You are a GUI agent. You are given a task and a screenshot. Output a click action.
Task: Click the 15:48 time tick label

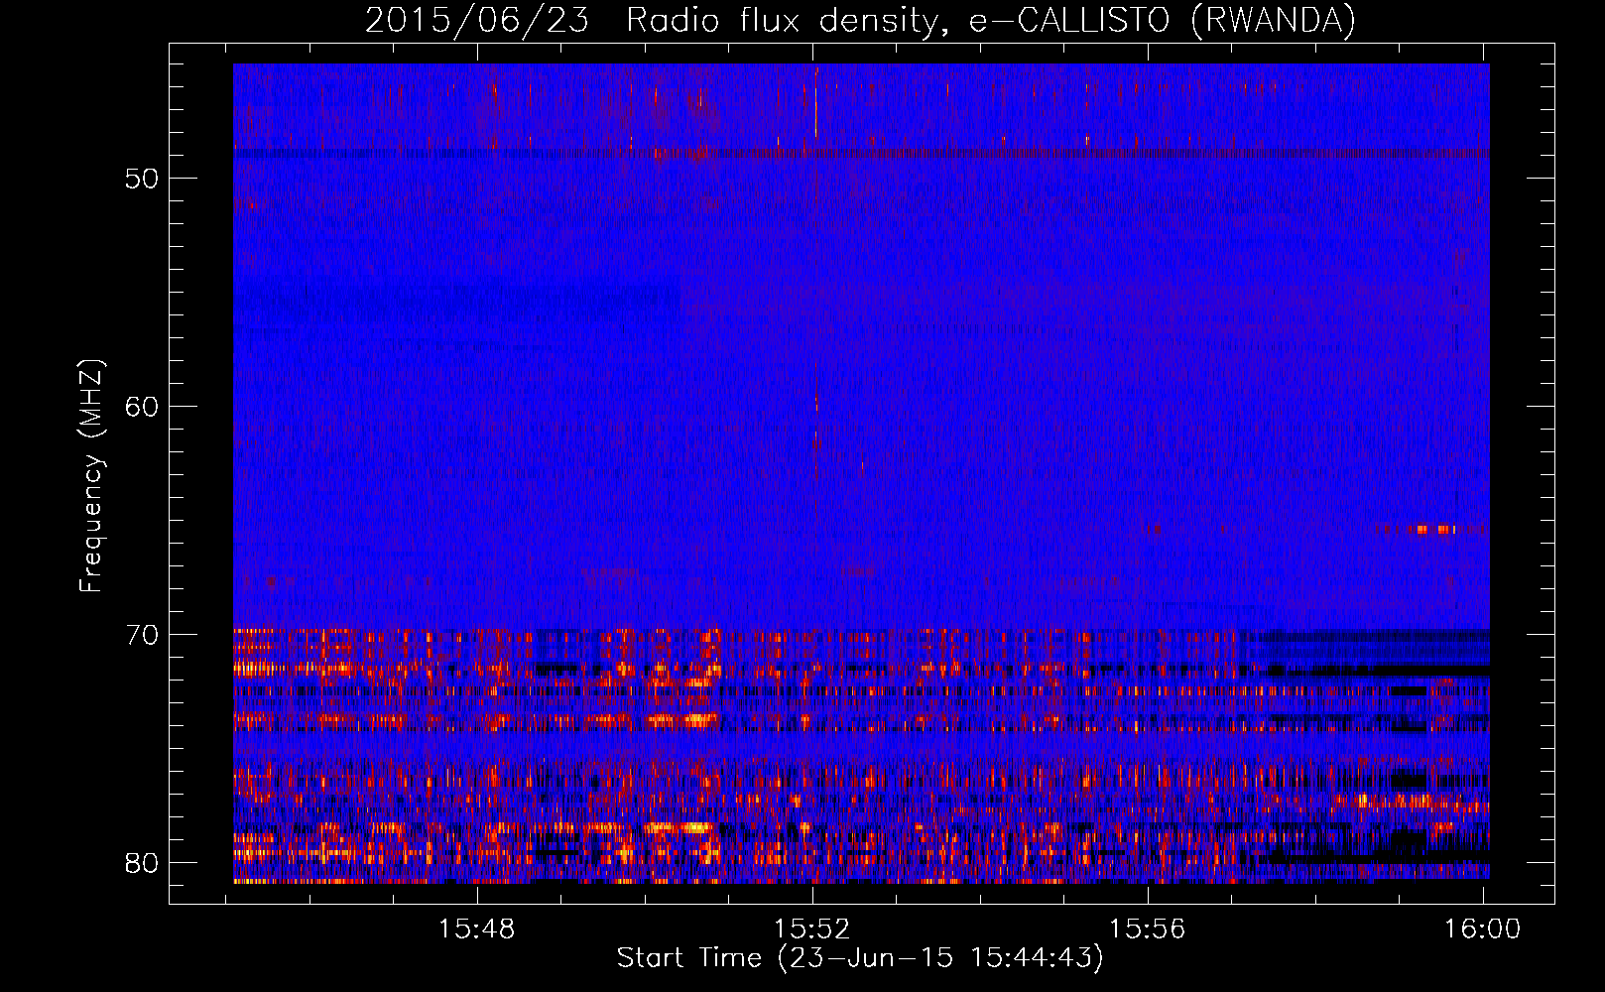click(x=477, y=929)
